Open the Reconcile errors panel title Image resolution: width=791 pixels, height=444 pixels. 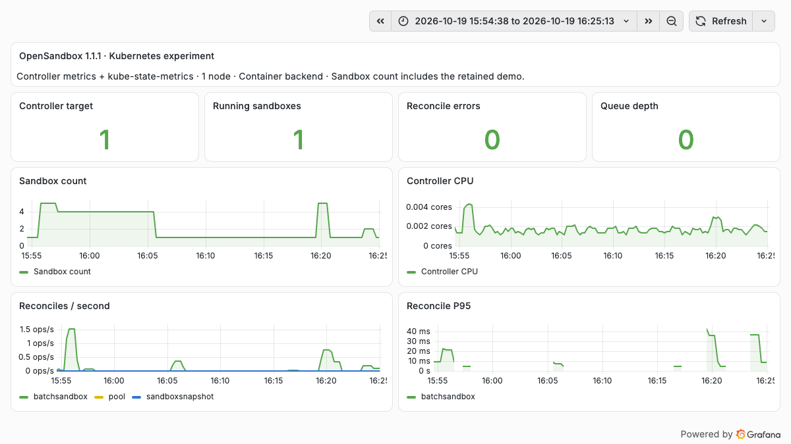(x=444, y=106)
